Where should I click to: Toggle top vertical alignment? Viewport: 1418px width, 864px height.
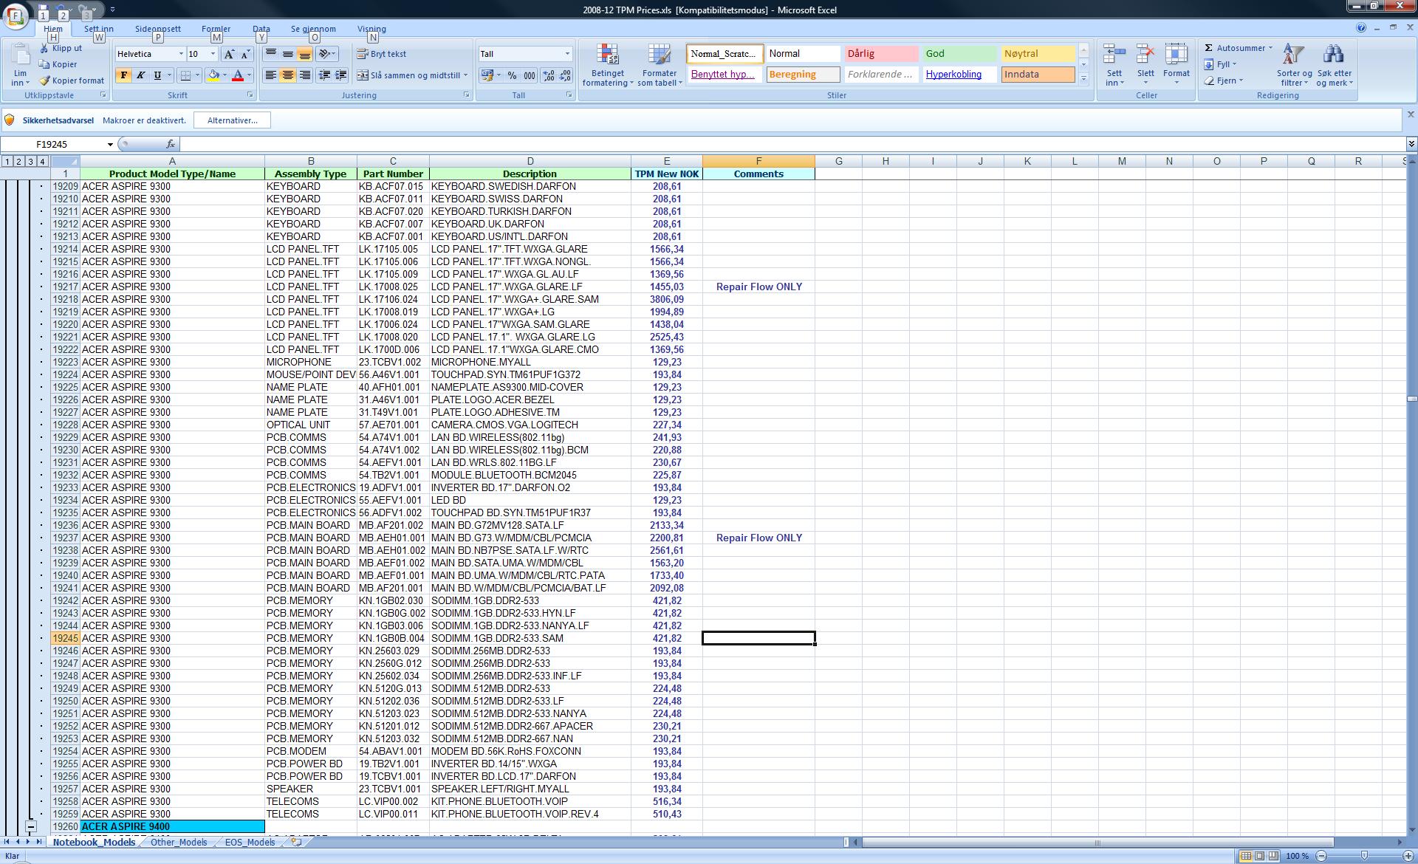click(271, 54)
